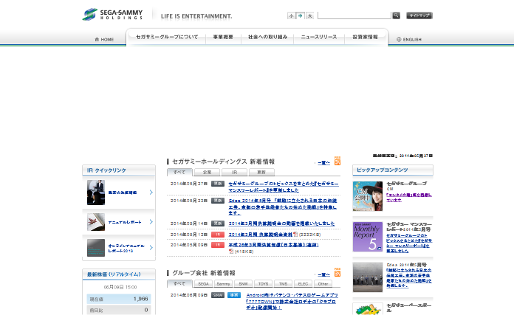Select the TOYS tab in group news

point(263,284)
